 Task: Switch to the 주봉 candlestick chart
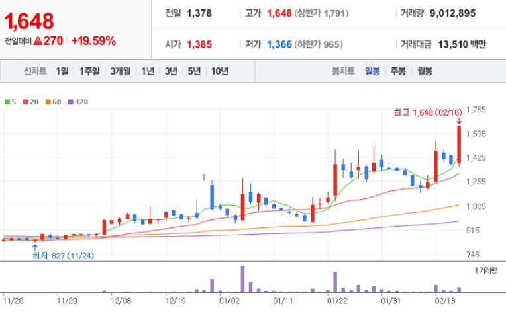(x=398, y=71)
